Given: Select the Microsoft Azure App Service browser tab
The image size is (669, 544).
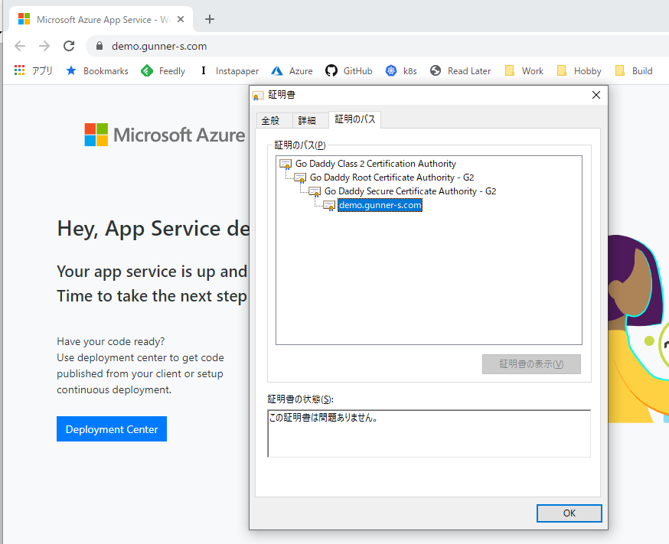Looking at the screenshot, I should 101,19.
